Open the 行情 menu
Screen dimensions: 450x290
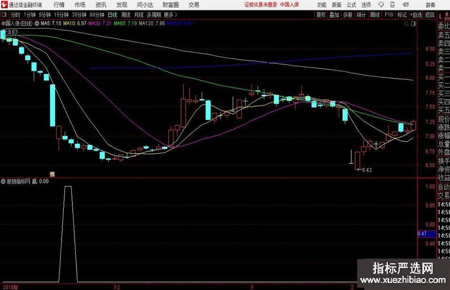pos(59,5)
